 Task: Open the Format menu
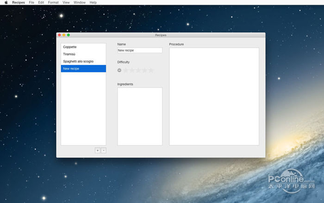click(x=53, y=3)
